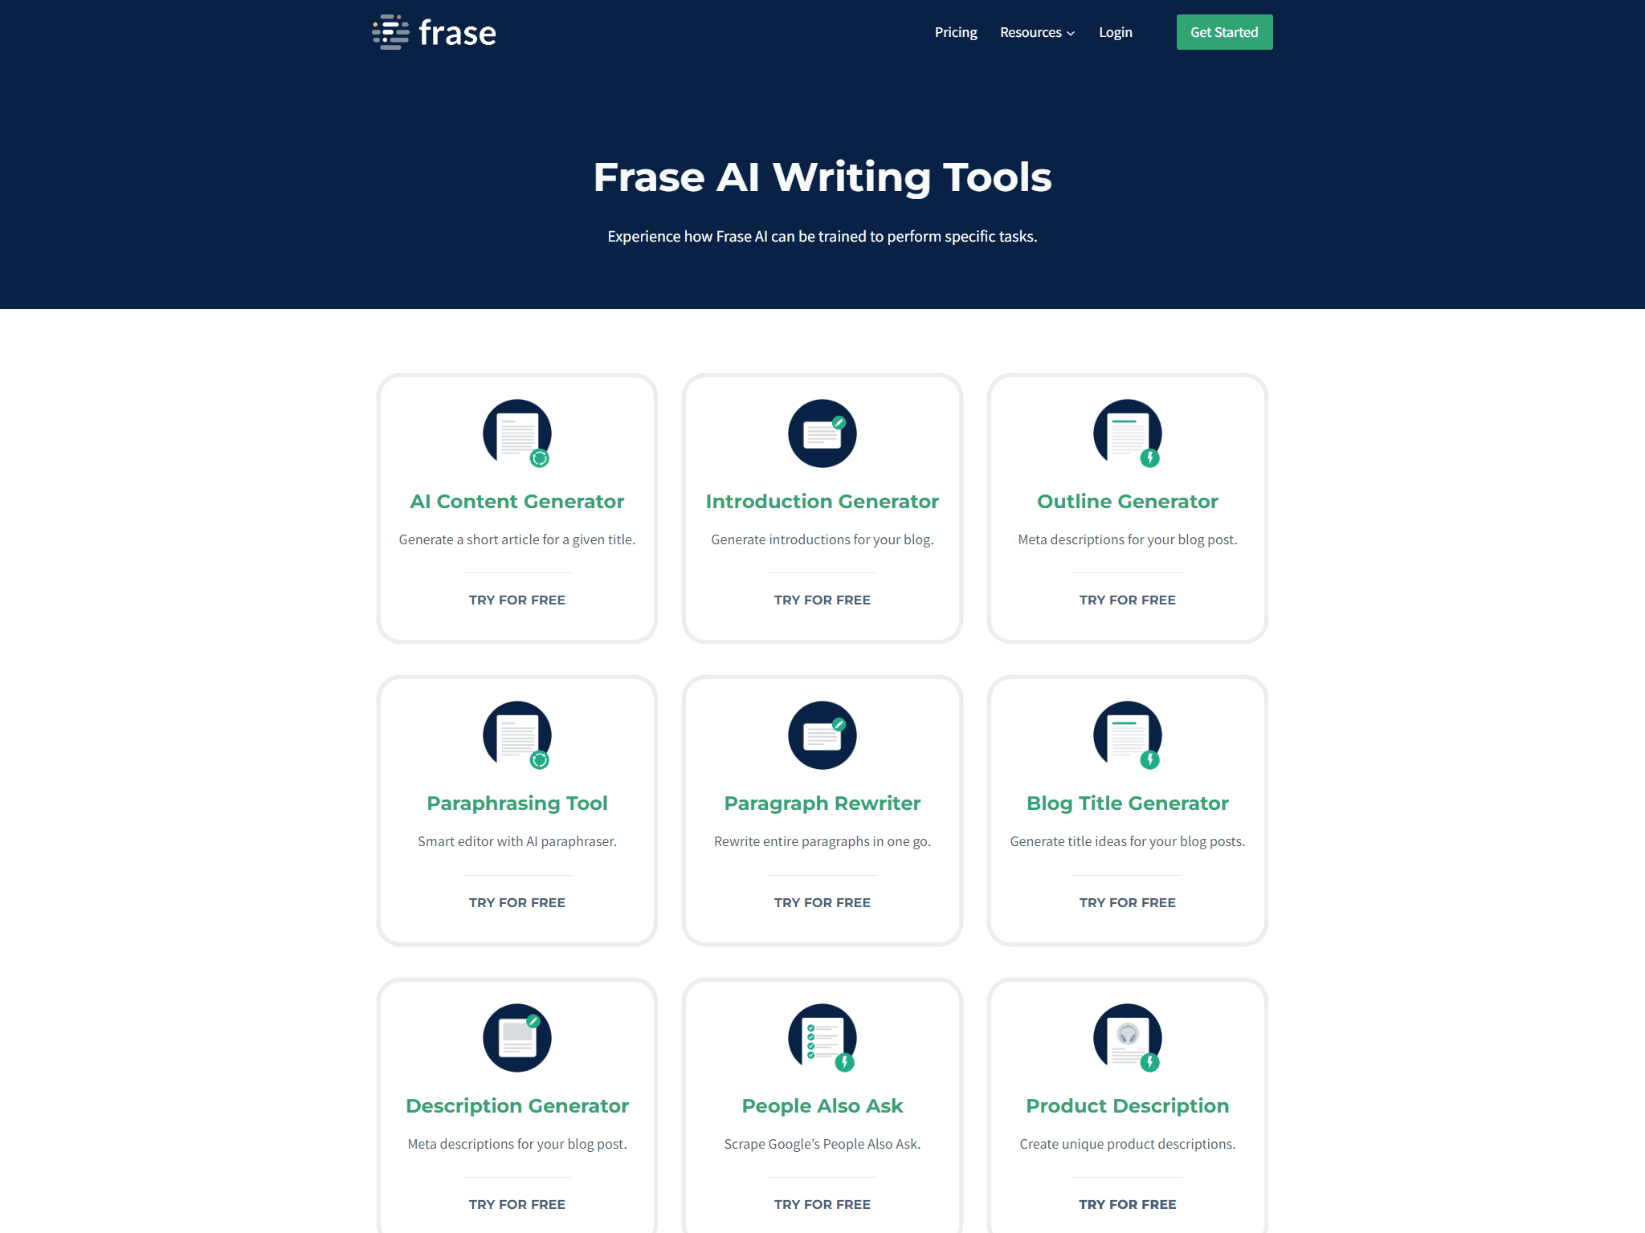Image resolution: width=1645 pixels, height=1233 pixels.
Task: Open the Product Description title link
Action: point(1128,1106)
